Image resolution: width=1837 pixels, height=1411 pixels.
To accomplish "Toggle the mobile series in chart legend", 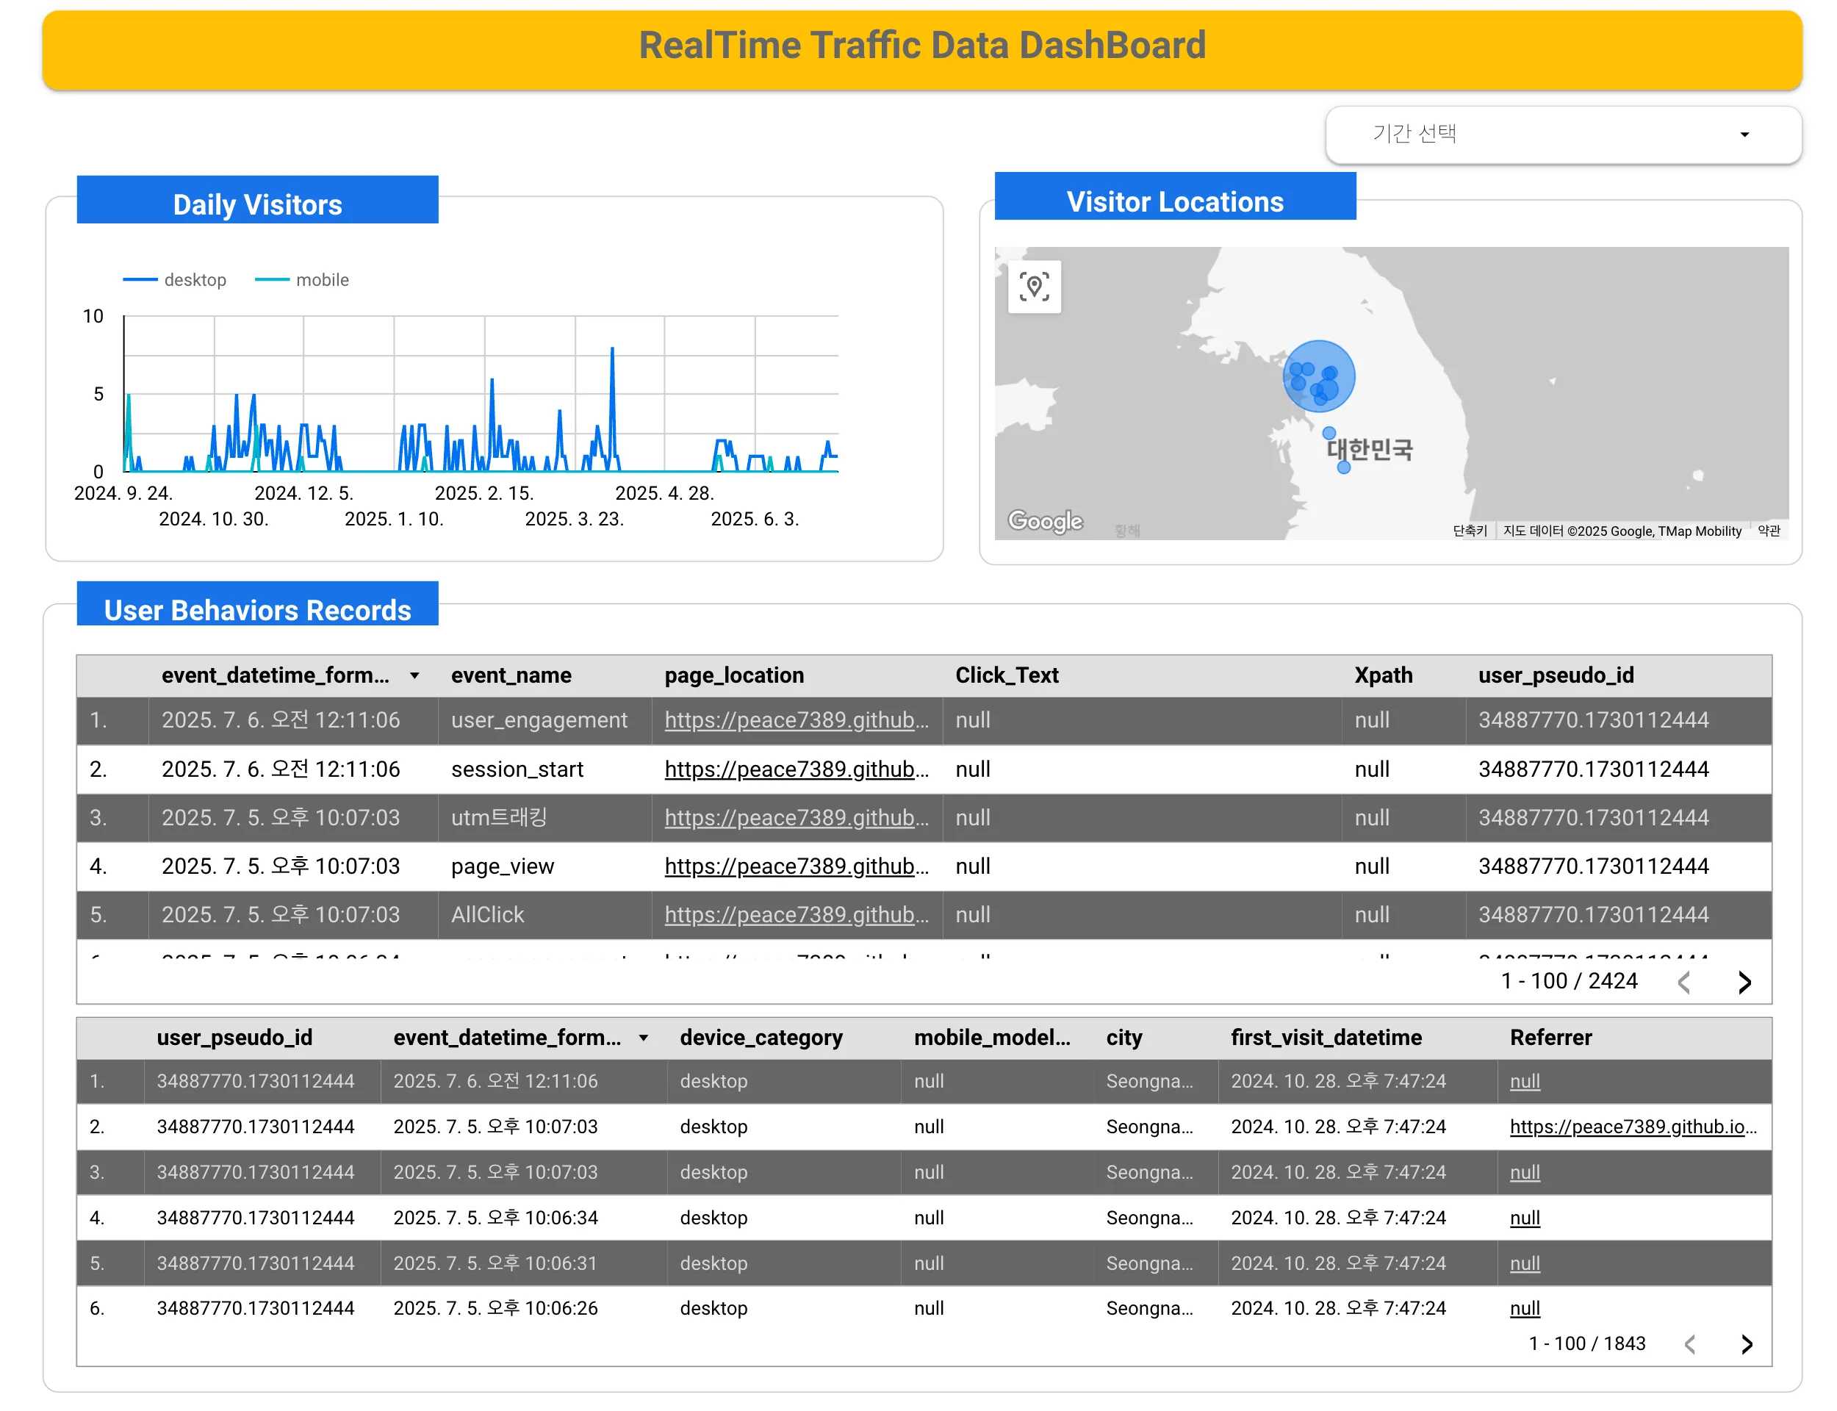I will pos(301,280).
